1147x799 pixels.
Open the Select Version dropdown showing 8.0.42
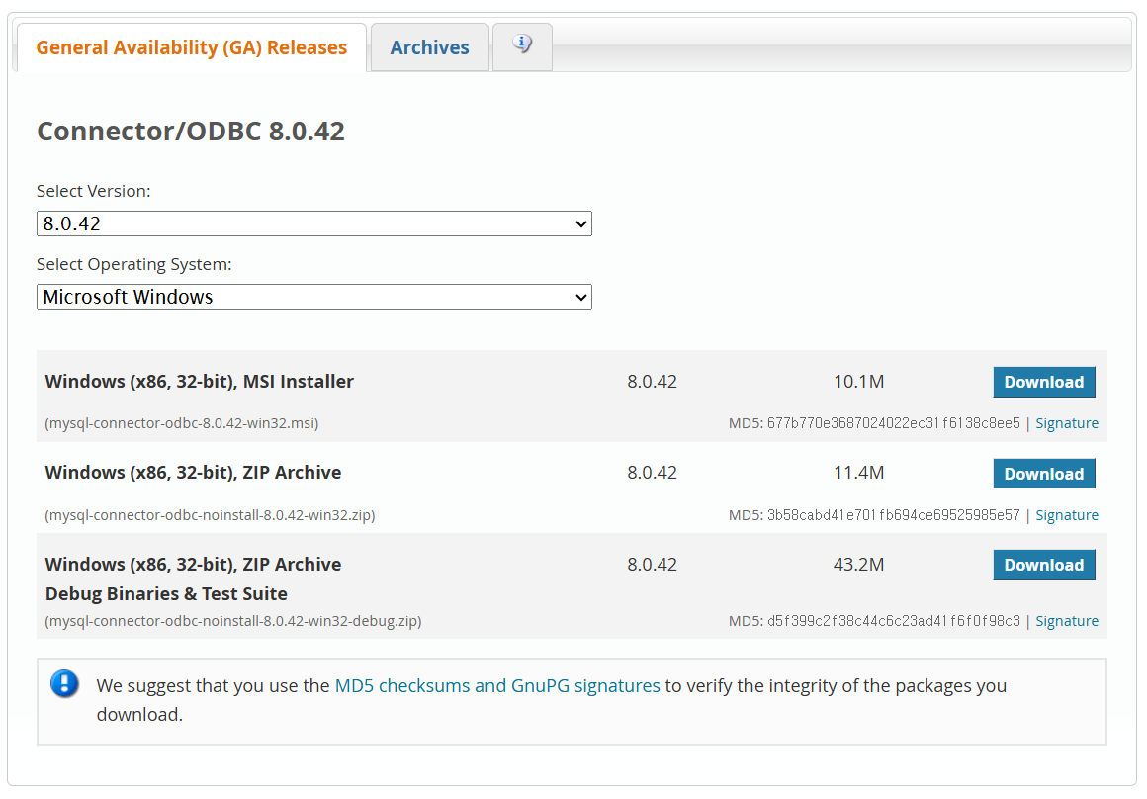click(x=313, y=223)
